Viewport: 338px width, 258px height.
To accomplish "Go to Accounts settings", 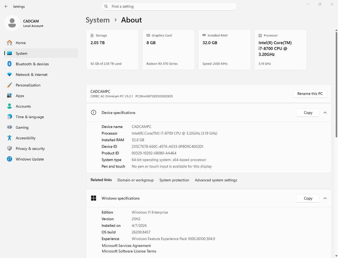I will [41, 106].
